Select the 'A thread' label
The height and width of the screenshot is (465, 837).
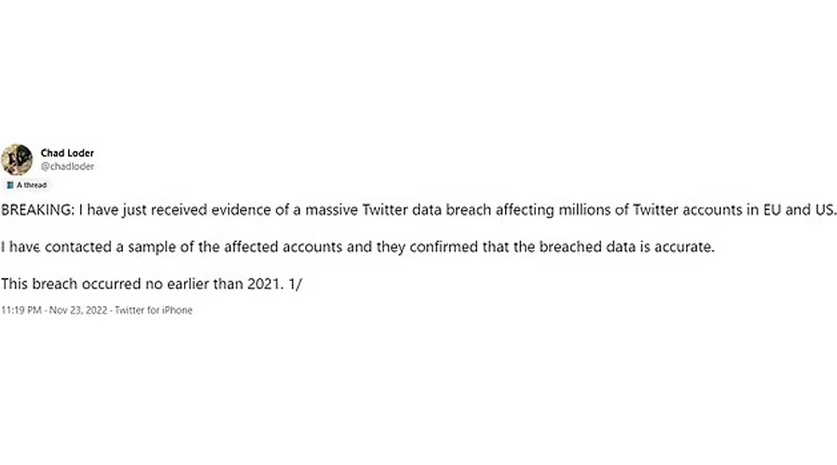(x=32, y=185)
